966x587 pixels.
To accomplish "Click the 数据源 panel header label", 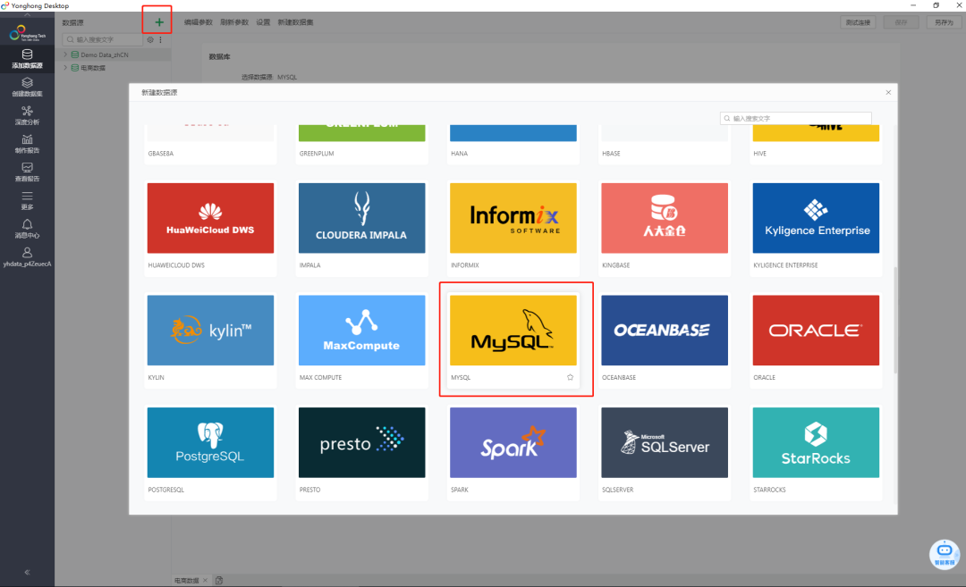I will point(72,22).
